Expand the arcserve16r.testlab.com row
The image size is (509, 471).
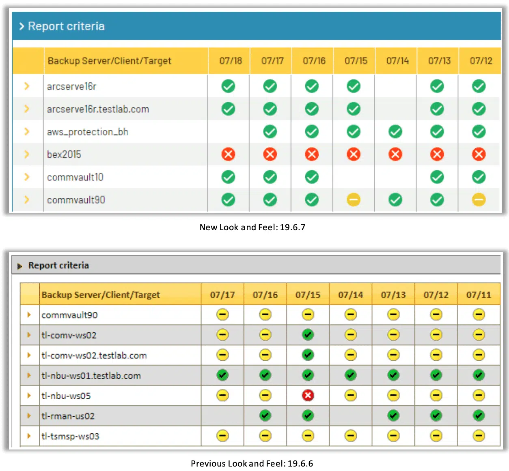point(27,109)
